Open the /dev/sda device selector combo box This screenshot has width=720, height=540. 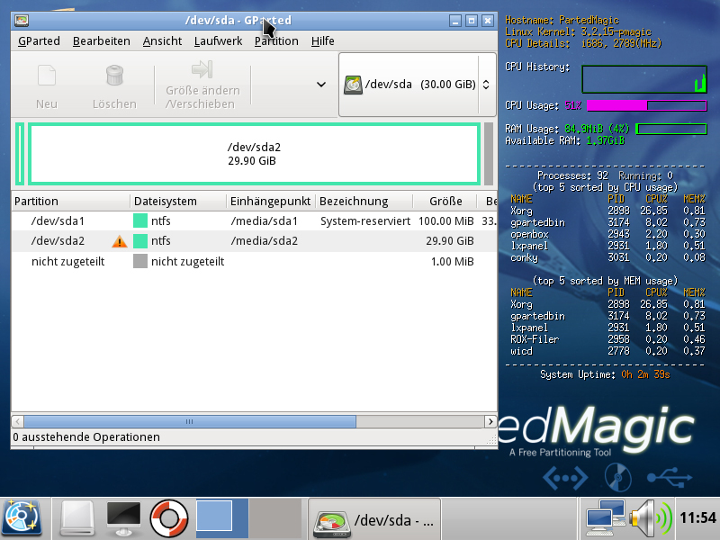[417, 85]
